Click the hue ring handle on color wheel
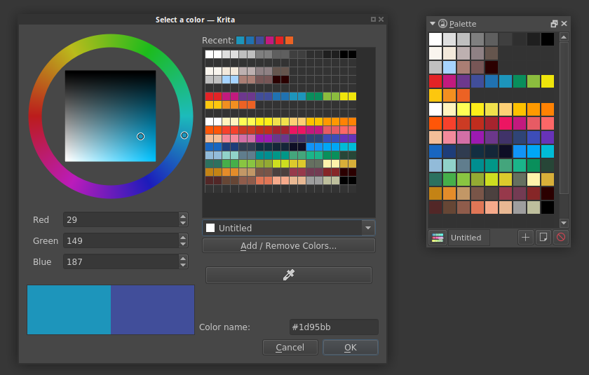Image resolution: width=589 pixels, height=375 pixels. point(184,135)
